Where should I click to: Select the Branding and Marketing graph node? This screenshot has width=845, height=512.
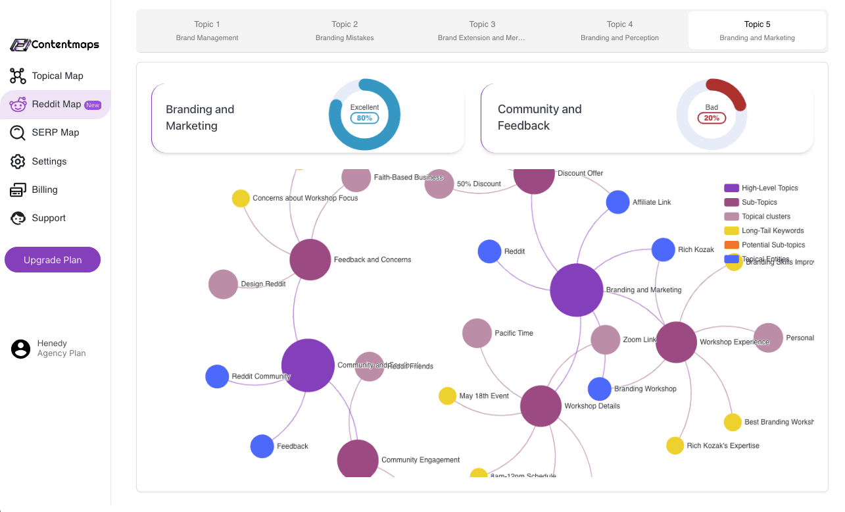(577, 290)
